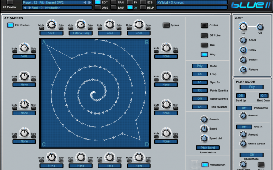Open the FX page
This screenshot has height=170, width=273.
click(130, 2)
